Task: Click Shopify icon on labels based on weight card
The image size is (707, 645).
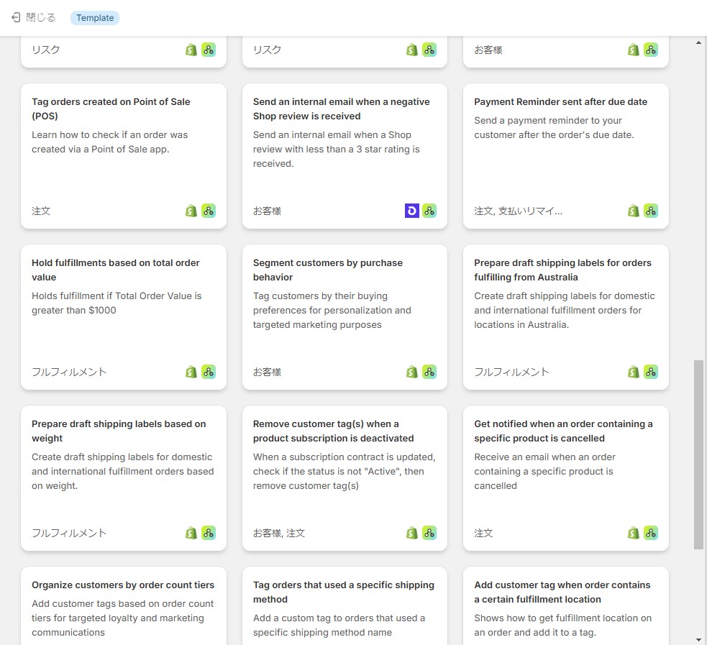Action: (191, 533)
